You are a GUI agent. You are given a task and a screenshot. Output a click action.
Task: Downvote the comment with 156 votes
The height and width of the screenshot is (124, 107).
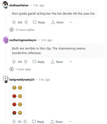[x=26, y=62]
